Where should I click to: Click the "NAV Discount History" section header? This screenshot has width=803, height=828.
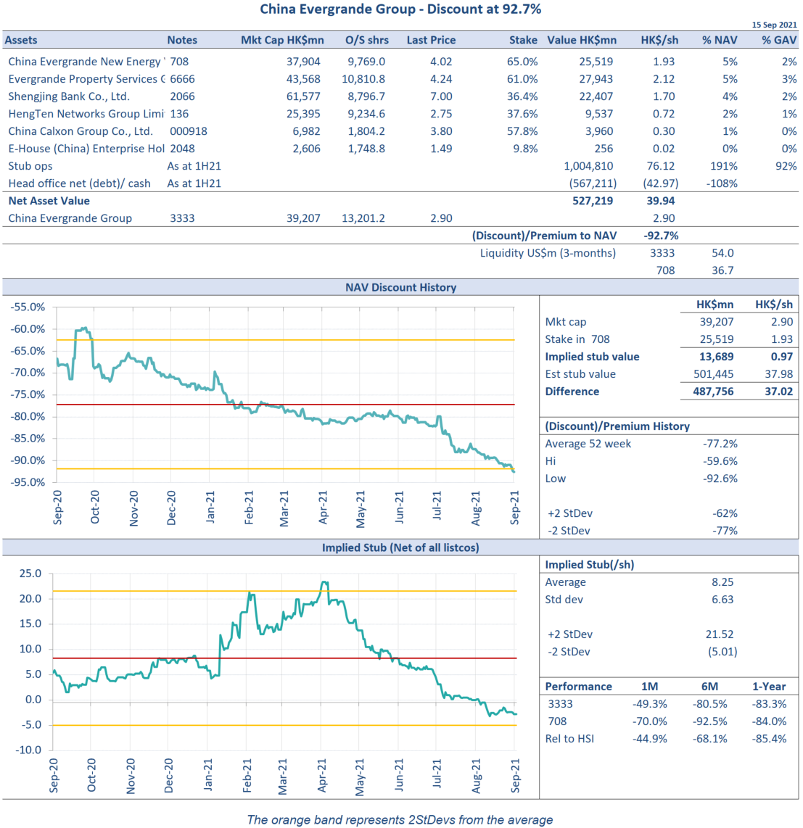(x=400, y=288)
